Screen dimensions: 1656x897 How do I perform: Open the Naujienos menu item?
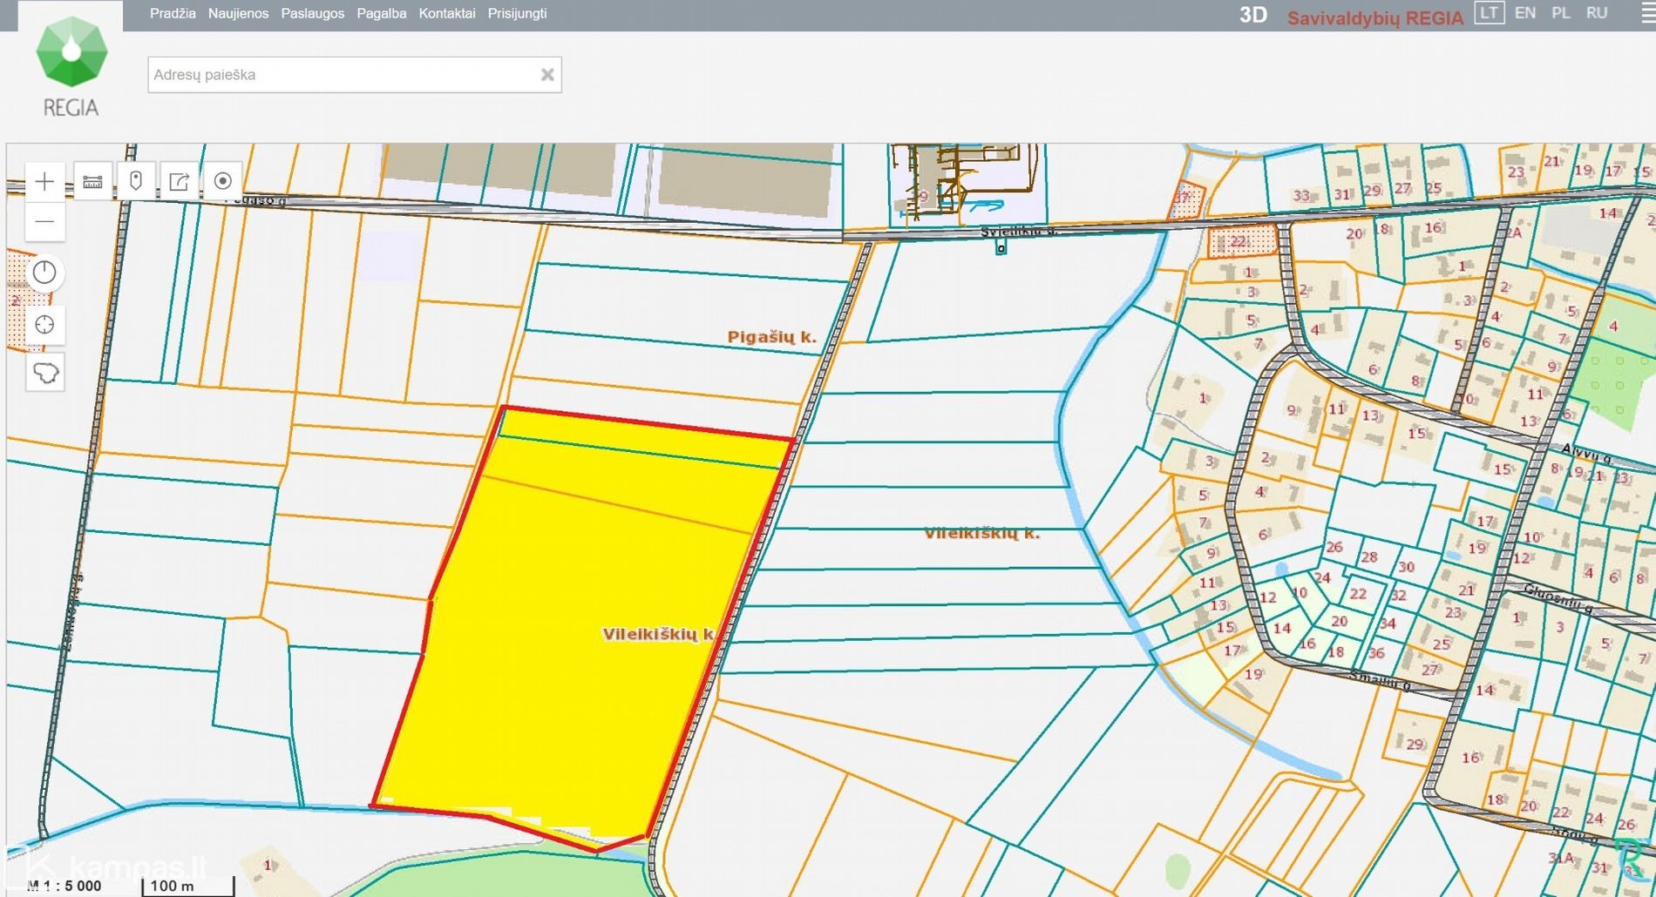(x=238, y=14)
